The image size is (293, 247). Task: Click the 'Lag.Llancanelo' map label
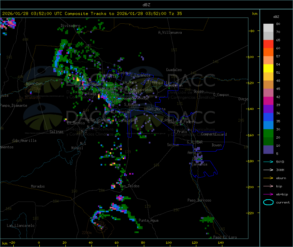[21, 226]
